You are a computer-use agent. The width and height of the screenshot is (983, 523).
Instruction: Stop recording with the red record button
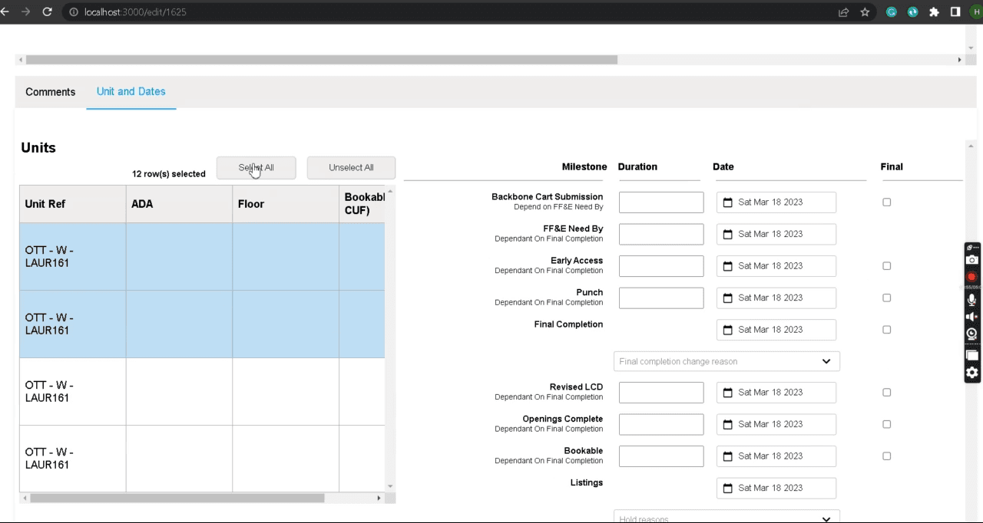(x=971, y=277)
